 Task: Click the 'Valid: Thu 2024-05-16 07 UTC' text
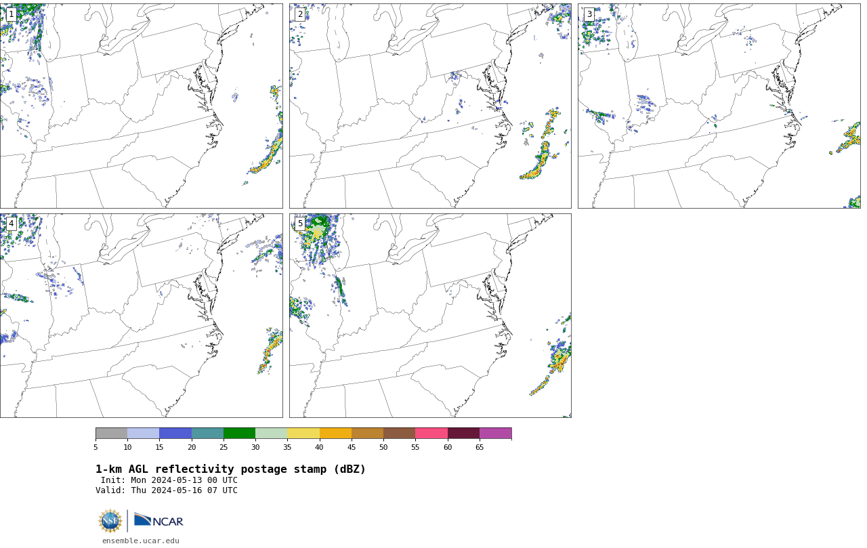167,490
